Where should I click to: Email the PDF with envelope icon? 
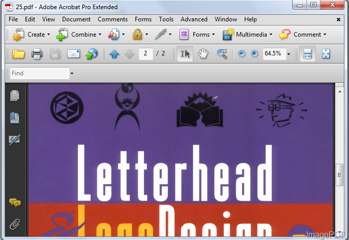(73, 54)
